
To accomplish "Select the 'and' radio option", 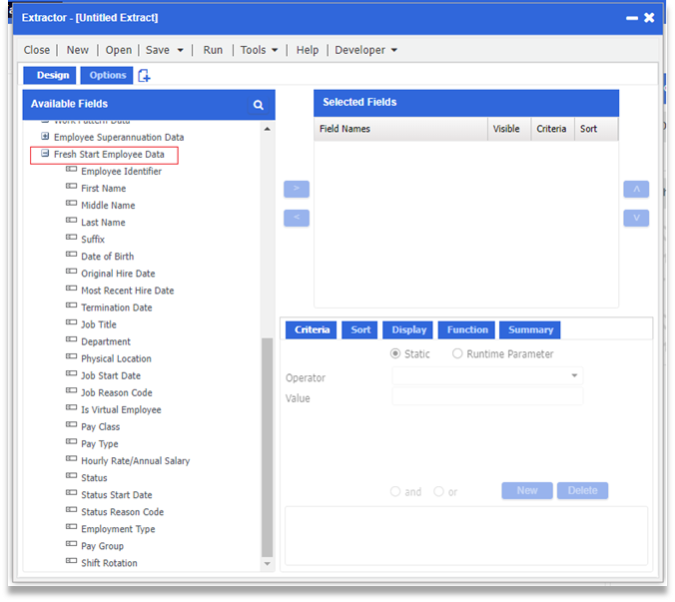I will pyautogui.click(x=395, y=491).
